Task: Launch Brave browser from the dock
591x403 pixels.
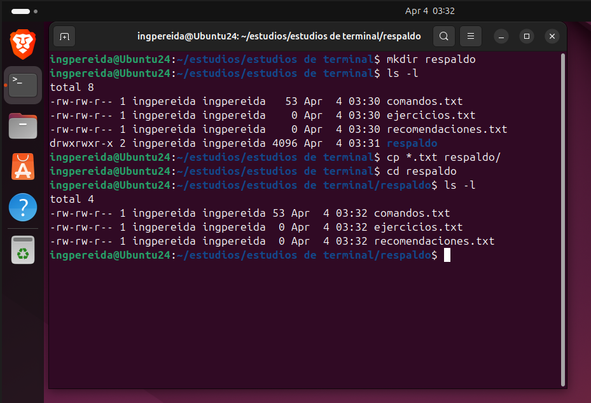Action: pos(23,44)
